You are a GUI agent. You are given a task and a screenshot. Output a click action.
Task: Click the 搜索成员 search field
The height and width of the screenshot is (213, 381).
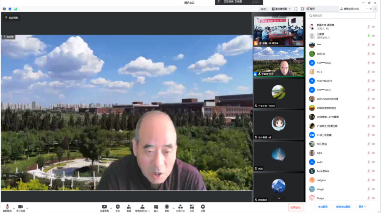[x=341, y=15]
